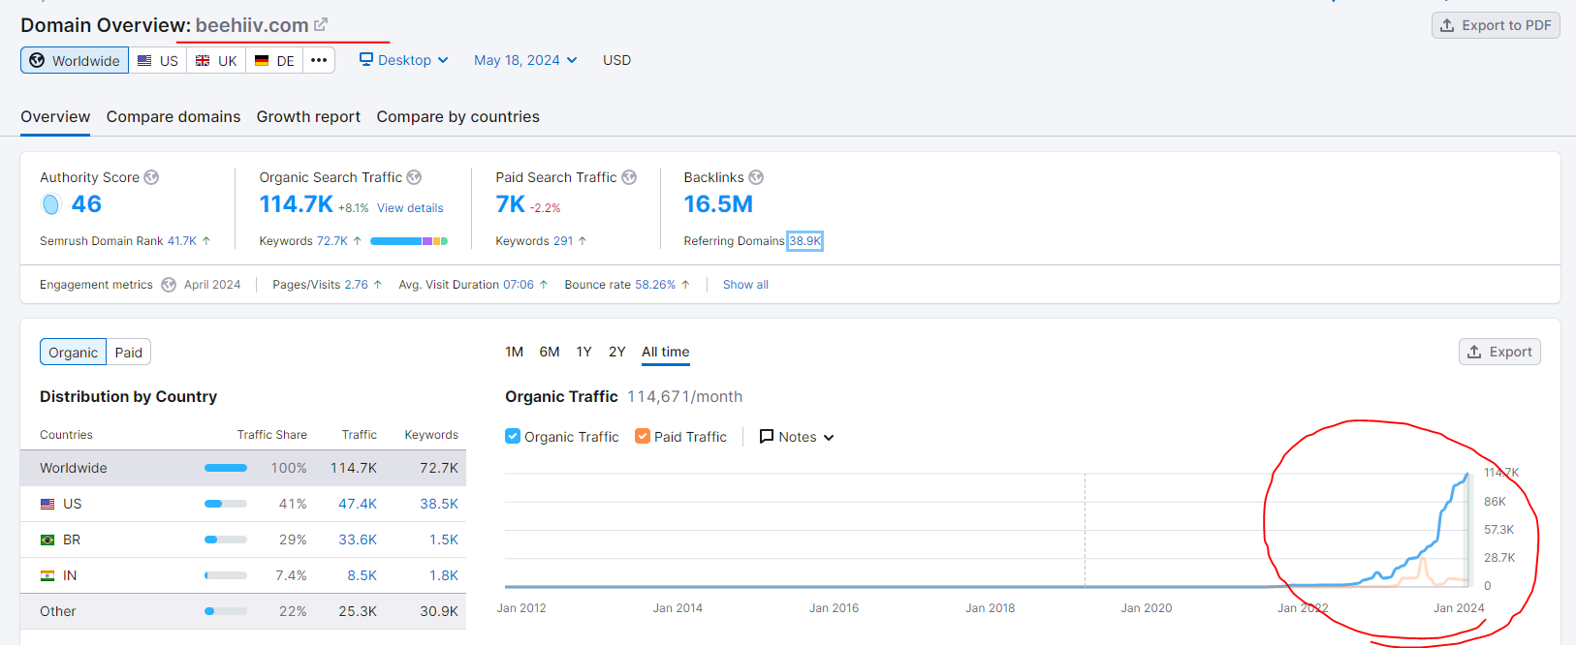Select 2Y time range
This screenshot has height=648, width=1576.
[617, 352]
